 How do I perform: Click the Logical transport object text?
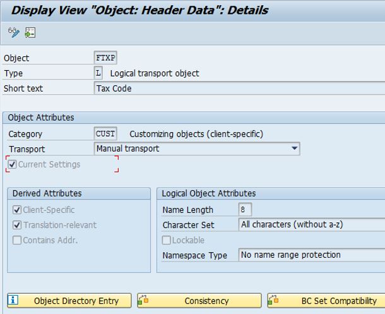(155, 73)
